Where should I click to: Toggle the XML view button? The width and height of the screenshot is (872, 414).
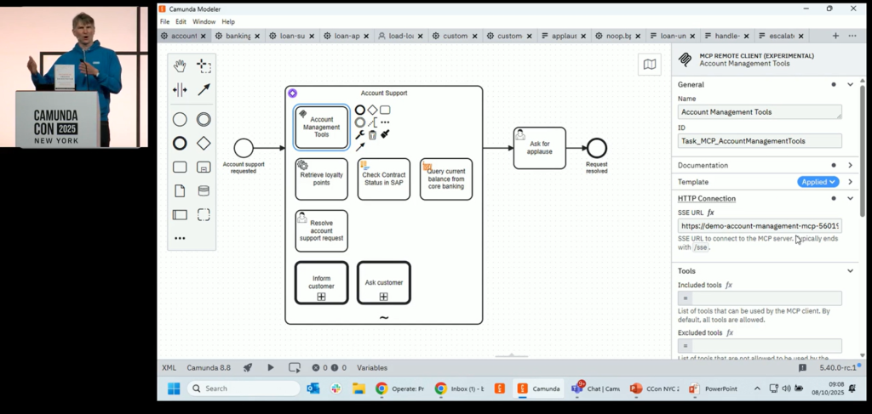pos(169,367)
